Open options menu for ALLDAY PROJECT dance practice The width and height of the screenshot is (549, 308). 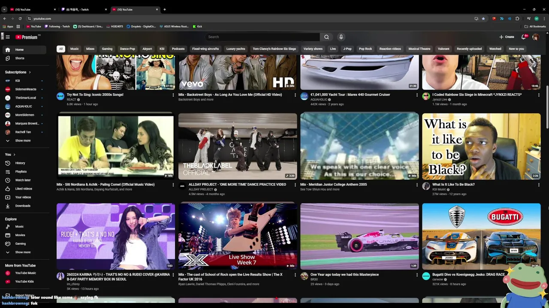click(x=295, y=185)
